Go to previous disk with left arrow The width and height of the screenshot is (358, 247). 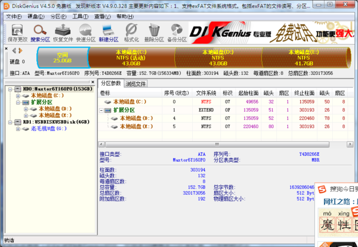coord(14,51)
